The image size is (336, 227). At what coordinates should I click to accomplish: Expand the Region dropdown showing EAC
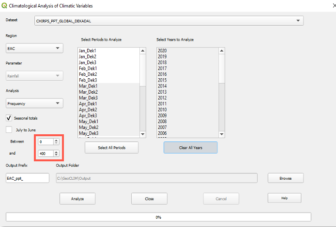34,48
